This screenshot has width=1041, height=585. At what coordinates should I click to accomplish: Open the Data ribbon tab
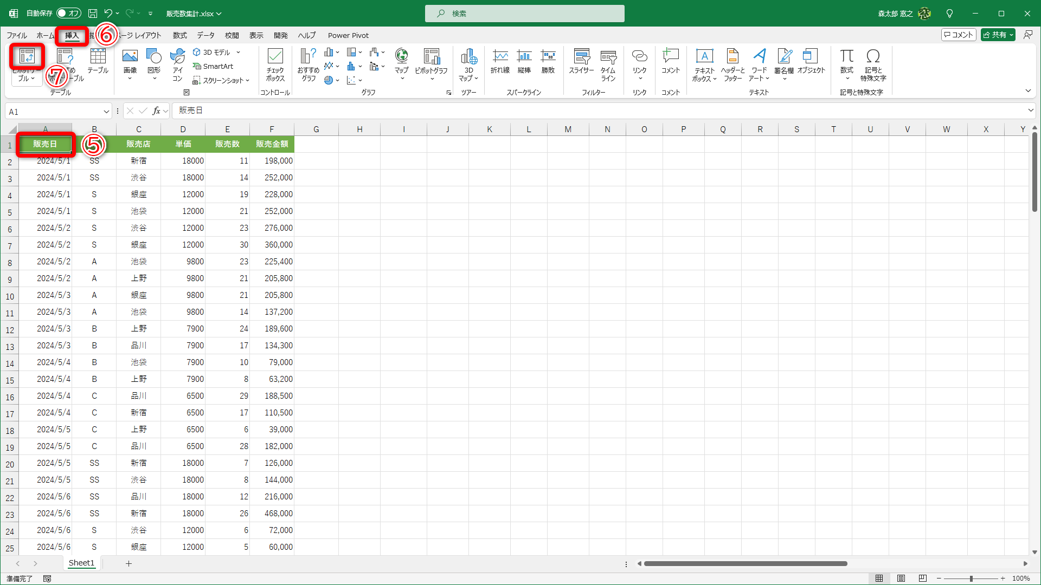(x=205, y=35)
